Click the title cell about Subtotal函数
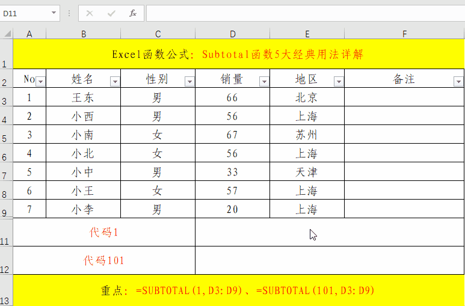The image size is (465, 306). pyautogui.click(x=239, y=54)
